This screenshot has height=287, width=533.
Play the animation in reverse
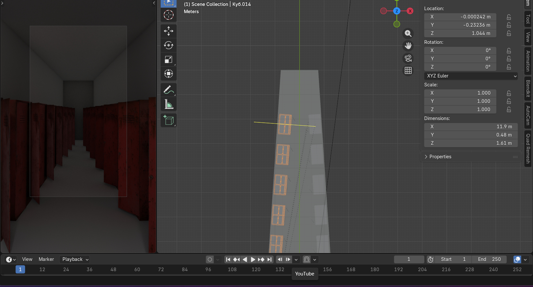245,260
